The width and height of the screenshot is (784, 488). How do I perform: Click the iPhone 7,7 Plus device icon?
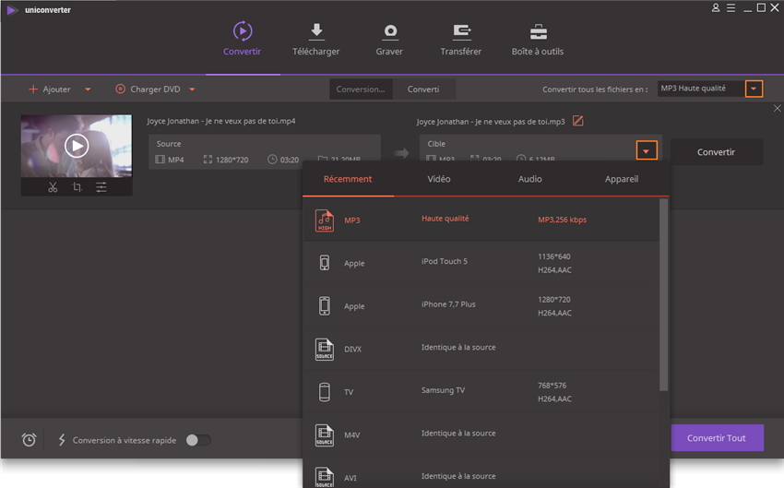(325, 305)
